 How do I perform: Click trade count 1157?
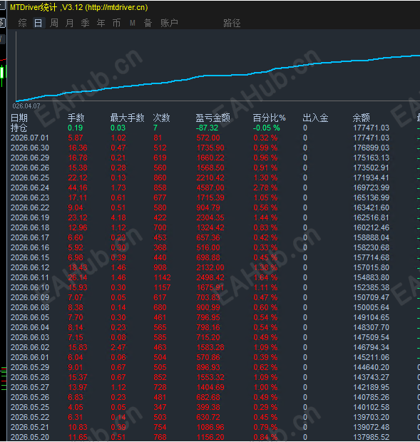pos(162,287)
